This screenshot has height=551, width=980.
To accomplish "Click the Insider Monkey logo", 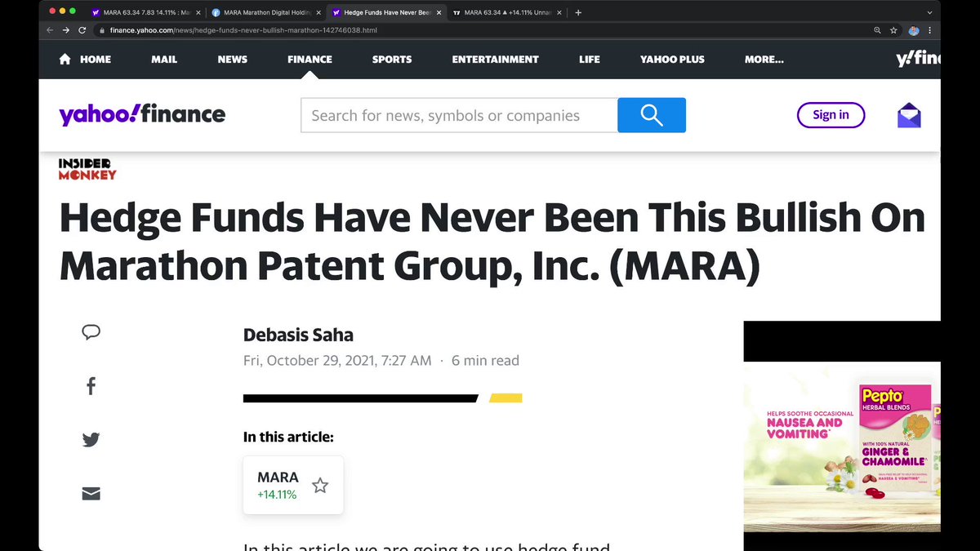I will coord(87,168).
